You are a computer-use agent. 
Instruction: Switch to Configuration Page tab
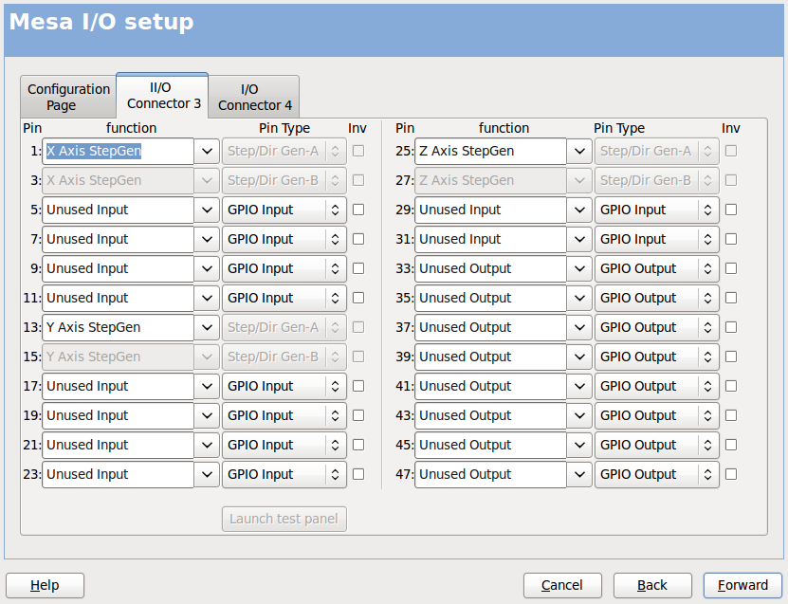tap(68, 97)
